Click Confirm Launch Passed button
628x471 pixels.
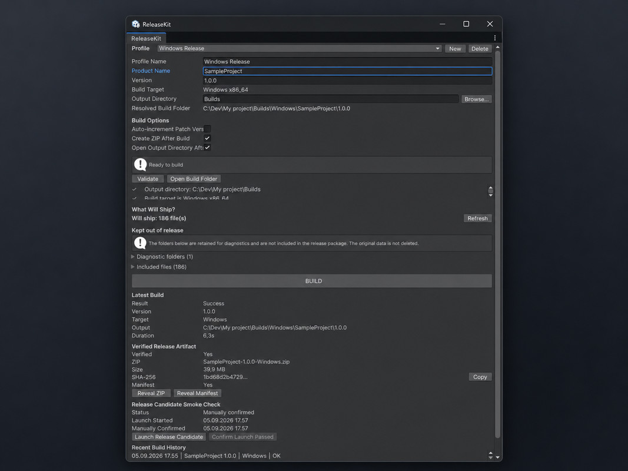(242, 437)
